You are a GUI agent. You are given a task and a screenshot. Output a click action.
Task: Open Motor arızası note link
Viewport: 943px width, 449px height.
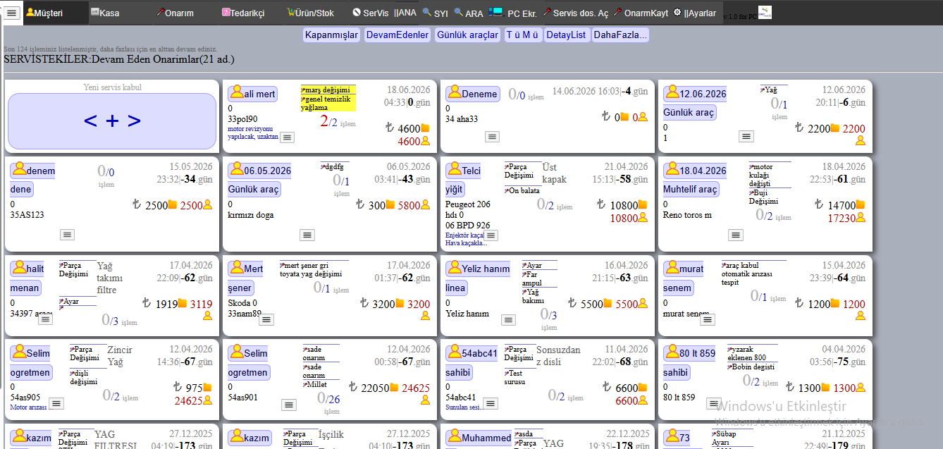(28, 407)
